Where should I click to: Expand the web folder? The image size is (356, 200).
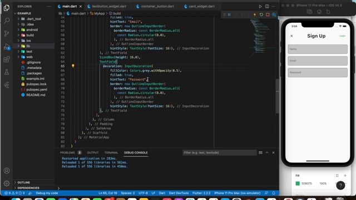[x=29, y=57]
